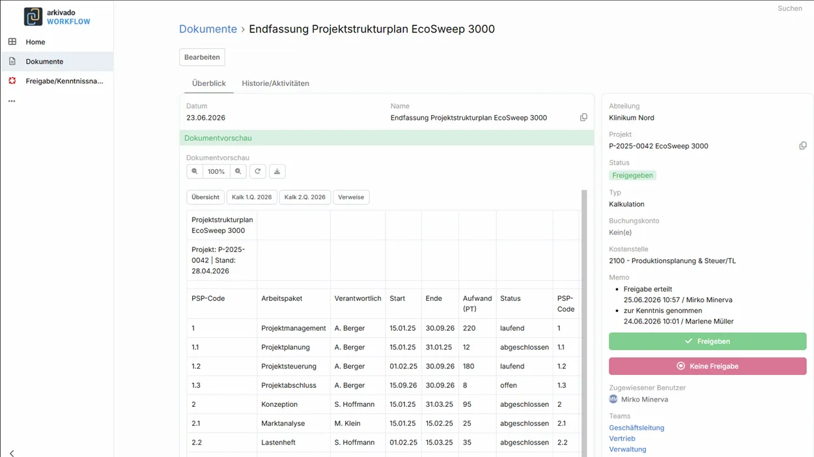Open the Geschäftsleitung team link
This screenshot has width=814, height=457.
[636, 428]
